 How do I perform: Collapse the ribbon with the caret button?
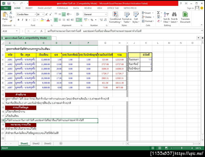point(202,25)
